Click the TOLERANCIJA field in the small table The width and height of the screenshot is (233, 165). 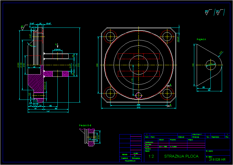(x=130, y=161)
